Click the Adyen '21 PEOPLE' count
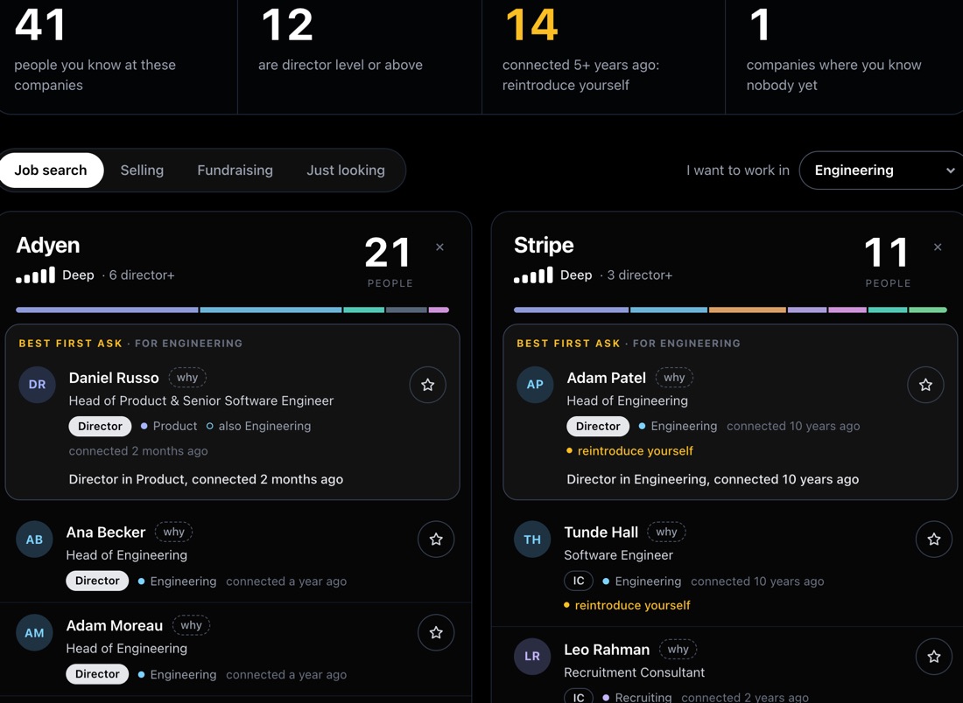 388,262
